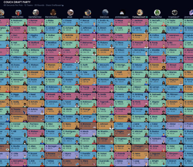
Task: Open SliceD25's team avatar
Action: [x=88, y=13]
